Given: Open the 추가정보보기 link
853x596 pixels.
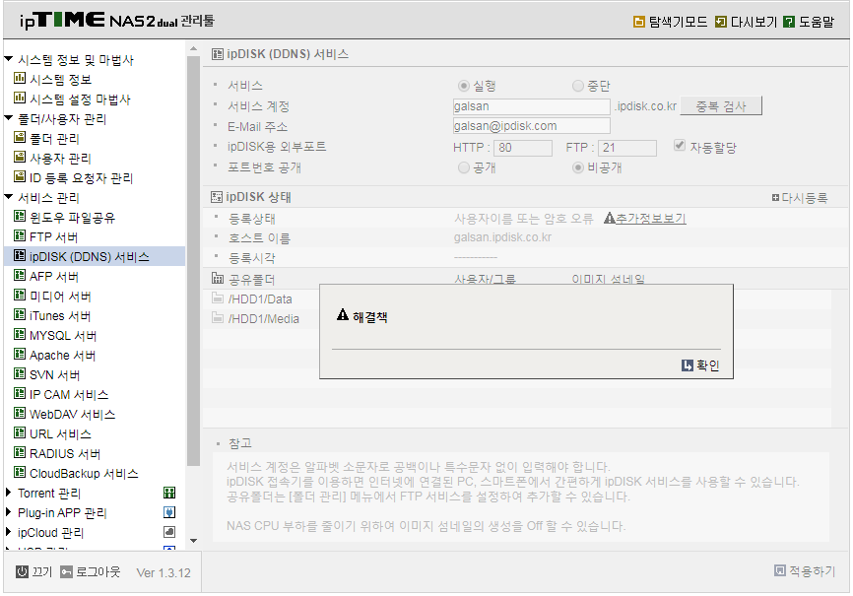Looking at the screenshot, I should (x=651, y=219).
